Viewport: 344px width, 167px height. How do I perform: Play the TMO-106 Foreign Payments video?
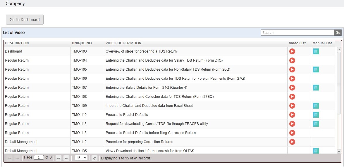click(x=292, y=79)
